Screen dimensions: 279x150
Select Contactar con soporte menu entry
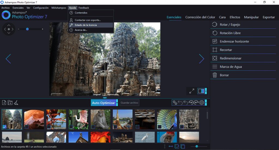91,20
